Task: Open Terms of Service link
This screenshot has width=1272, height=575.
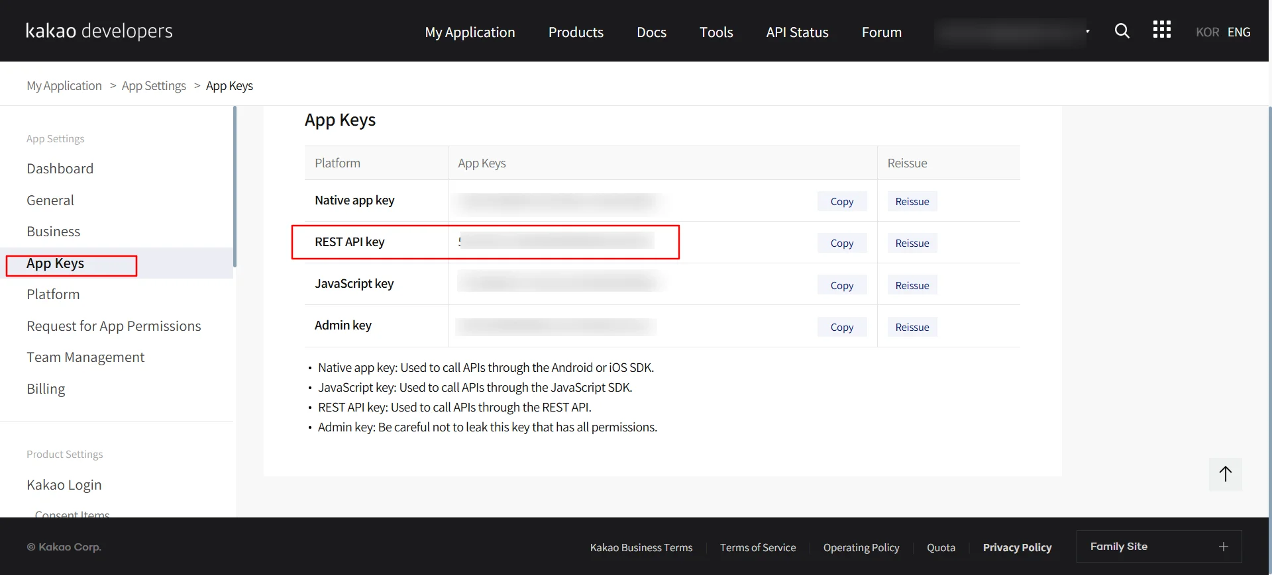Action: pos(758,548)
